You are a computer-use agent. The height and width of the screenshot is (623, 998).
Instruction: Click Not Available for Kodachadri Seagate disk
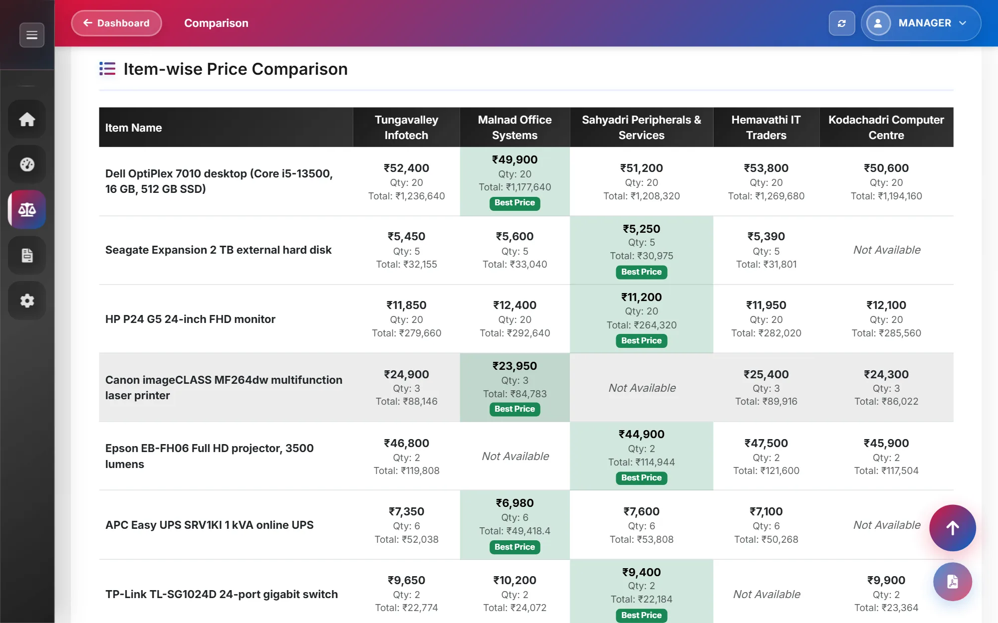(887, 250)
